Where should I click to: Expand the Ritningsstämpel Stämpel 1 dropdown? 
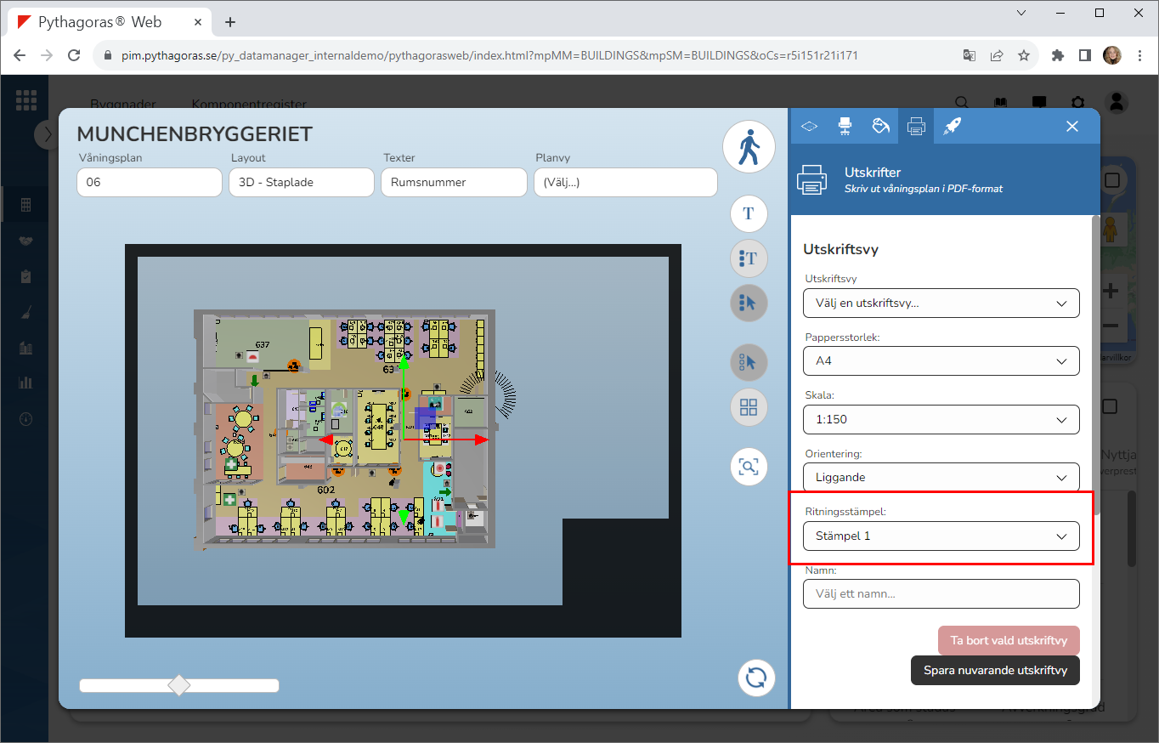click(x=941, y=536)
